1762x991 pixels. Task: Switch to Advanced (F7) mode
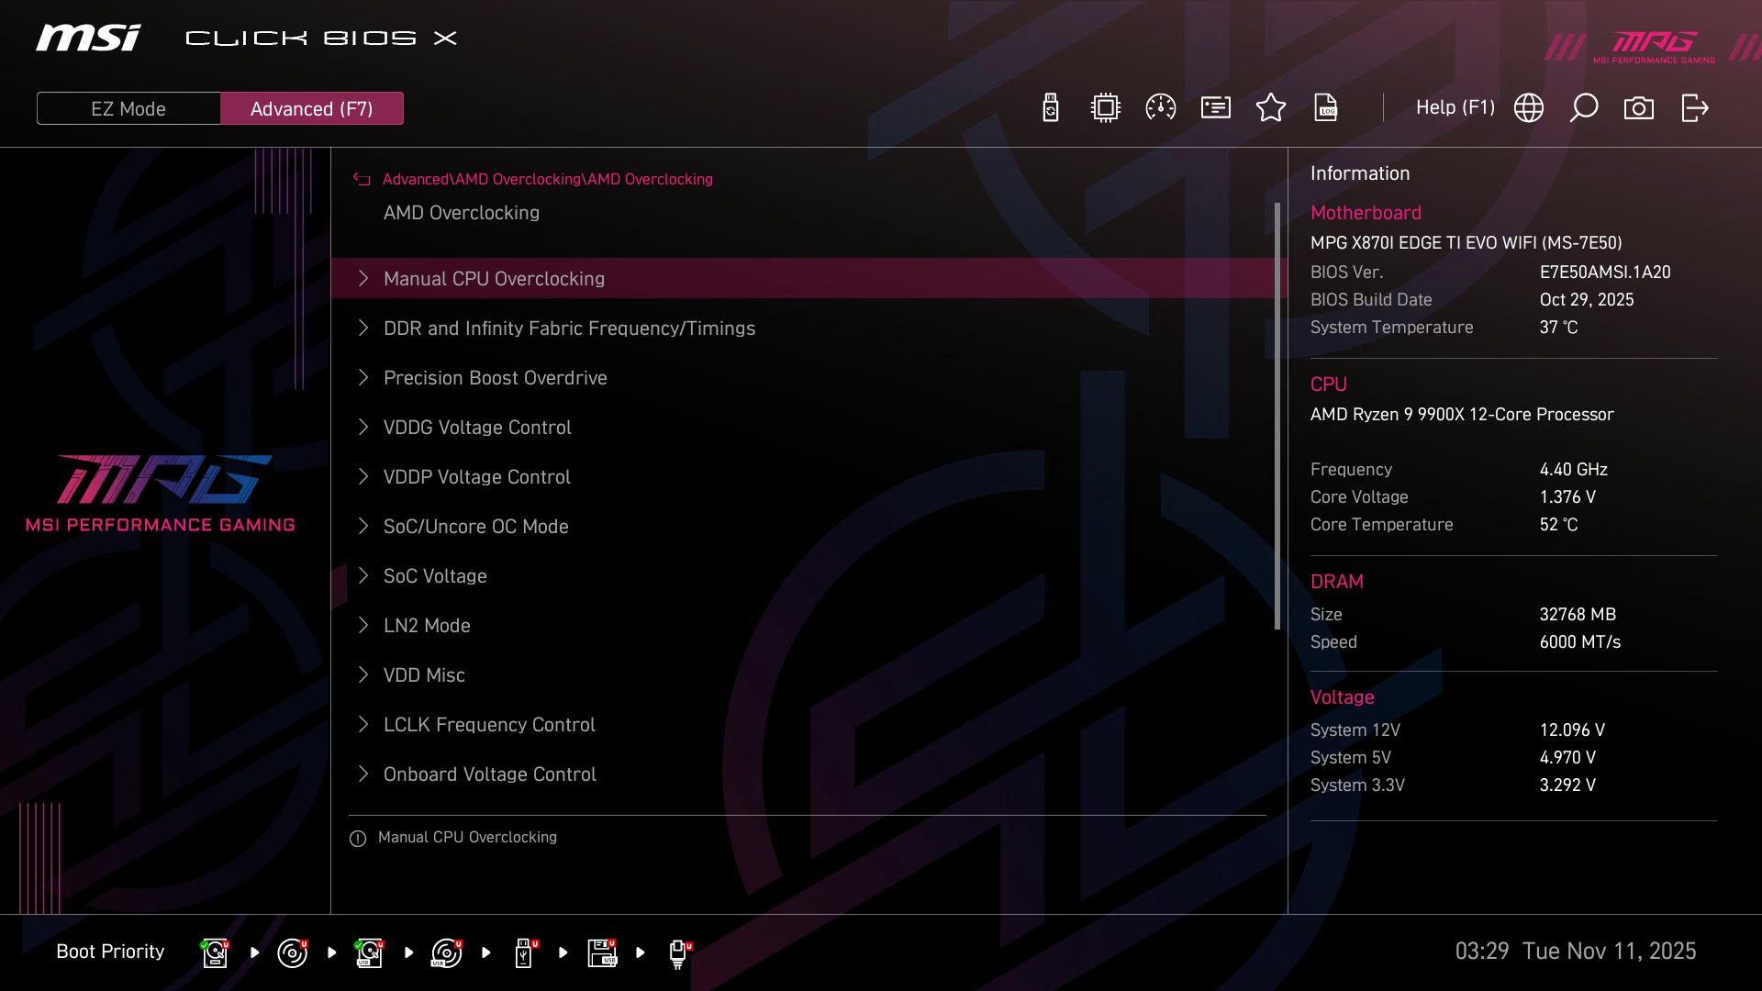[311, 108]
